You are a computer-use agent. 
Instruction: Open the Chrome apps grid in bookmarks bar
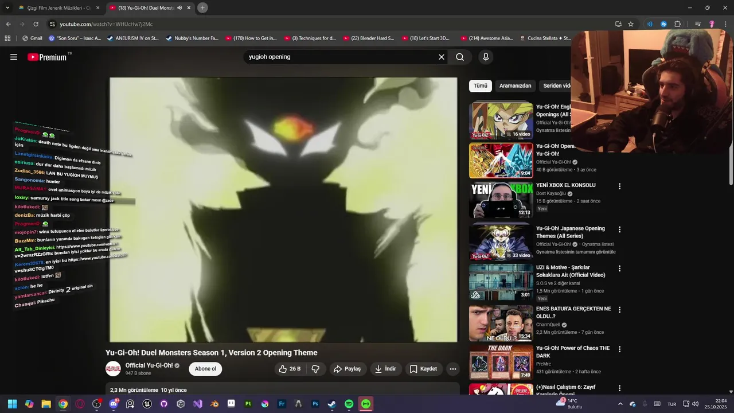coord(7,38)
